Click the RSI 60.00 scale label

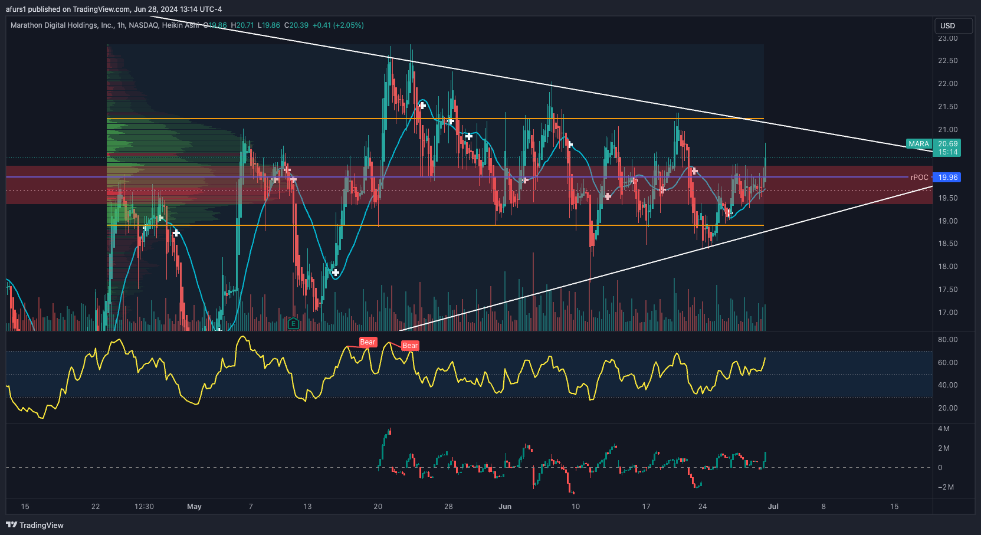point(948,363)
